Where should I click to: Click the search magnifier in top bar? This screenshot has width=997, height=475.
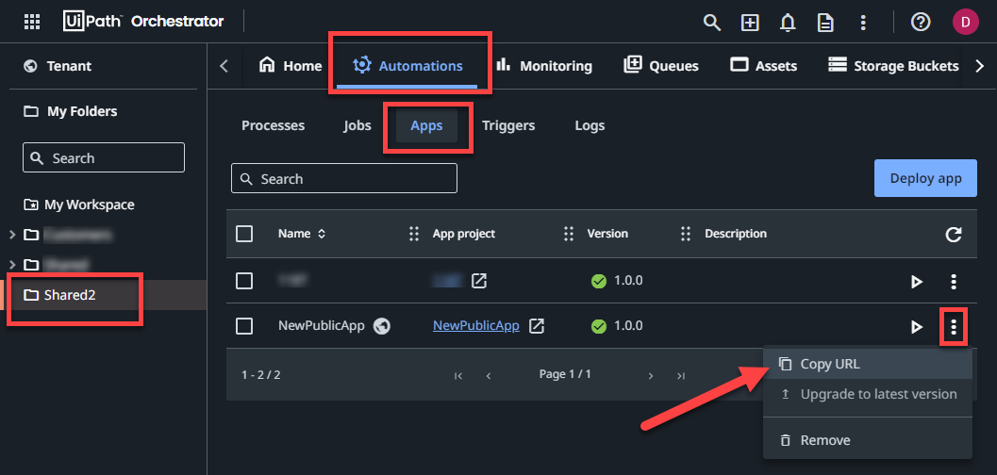[x=712, y=22]
